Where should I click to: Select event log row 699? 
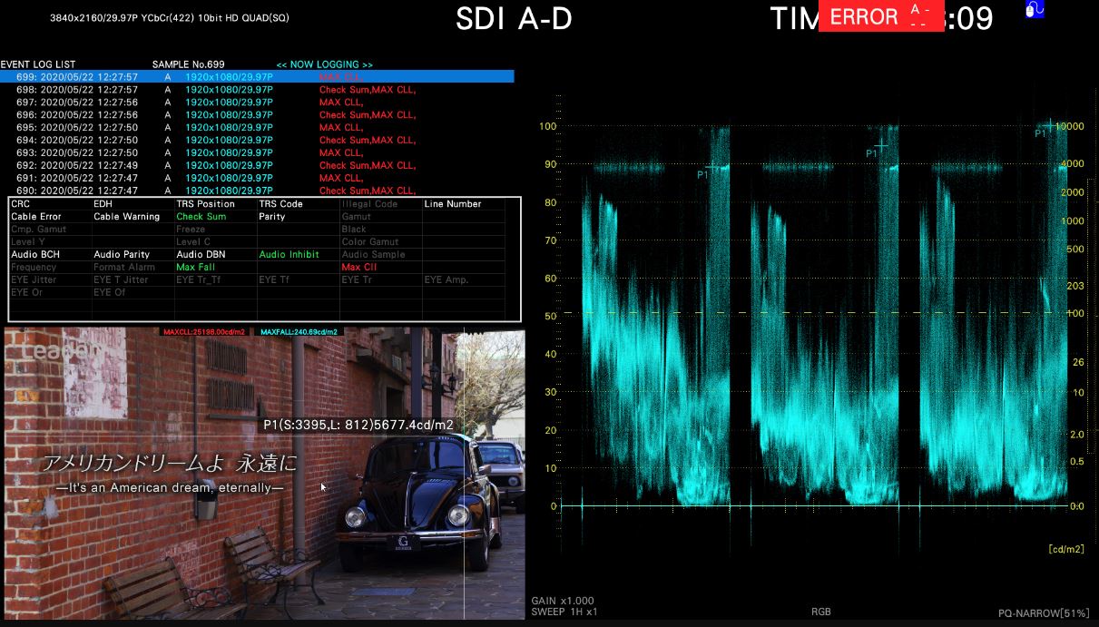pyautogui.click(x=257, y=77)
